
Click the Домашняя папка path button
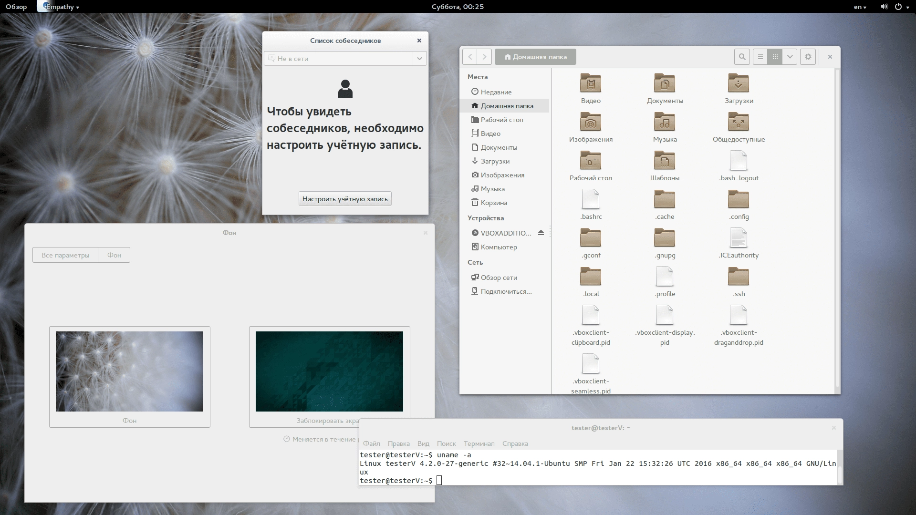[x=535, y=57]
